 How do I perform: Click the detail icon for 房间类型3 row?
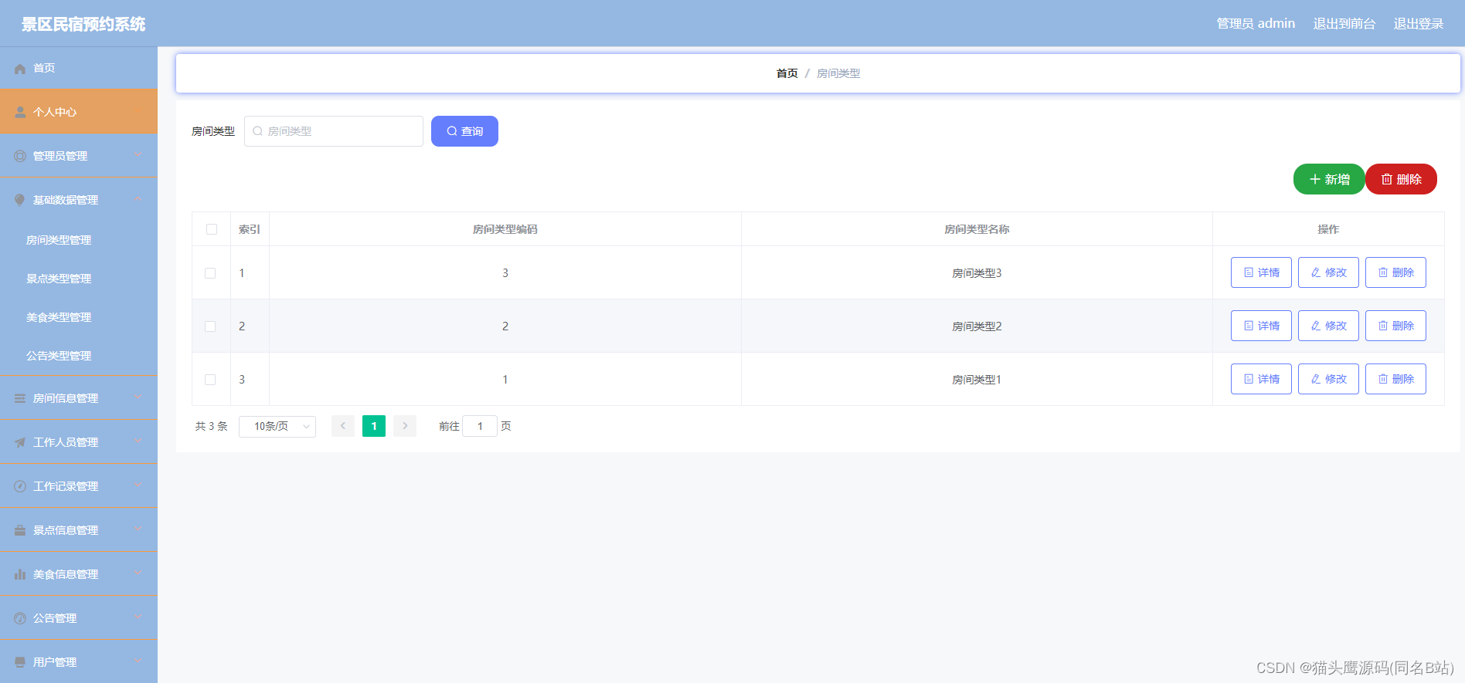coord(1249,272)
